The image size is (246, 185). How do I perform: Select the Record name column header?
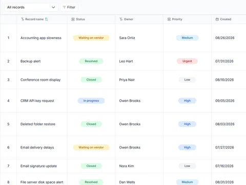point(42,19)
